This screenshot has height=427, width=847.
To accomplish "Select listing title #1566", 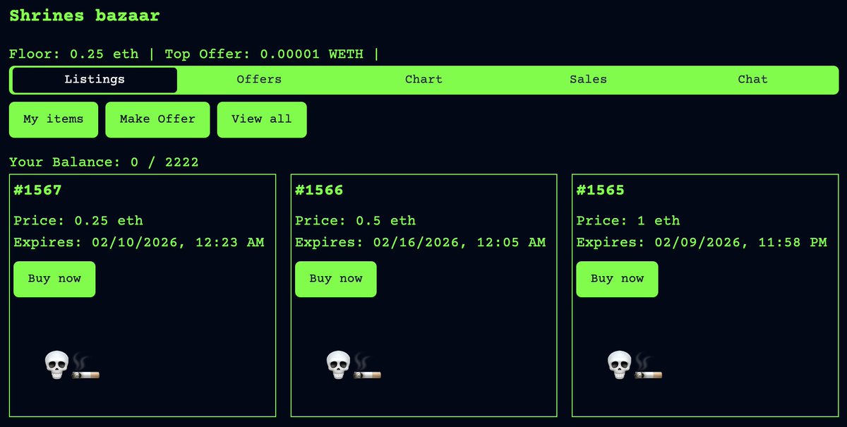I will point(320,190).
